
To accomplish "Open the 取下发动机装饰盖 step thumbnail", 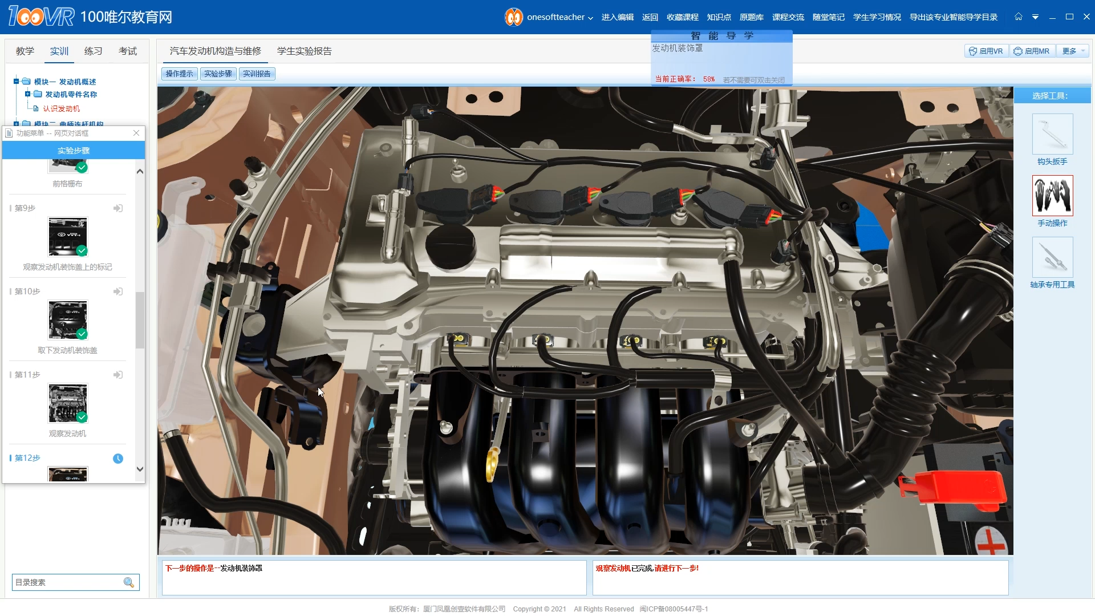I will point(68,320).
